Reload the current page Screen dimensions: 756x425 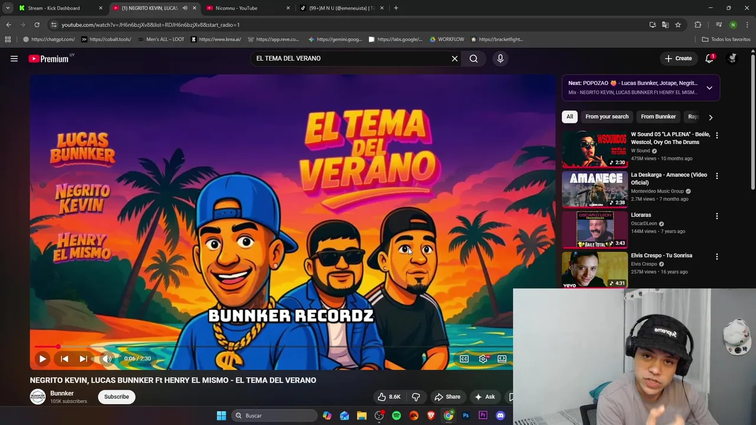[x=37, y=25]
